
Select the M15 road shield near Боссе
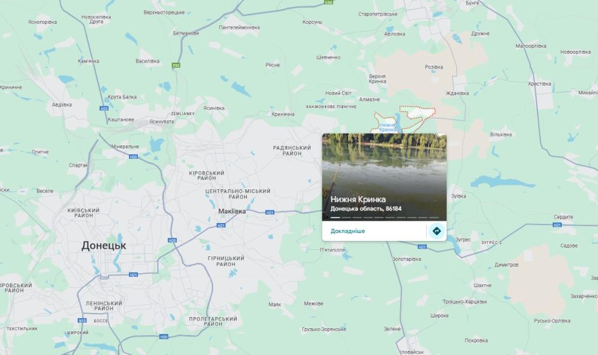[x=82, y=321]
